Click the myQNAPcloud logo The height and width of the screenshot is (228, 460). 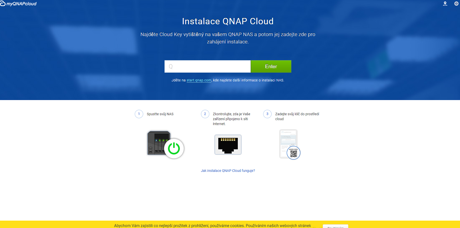pyautogui.click(x=18, y=4)
